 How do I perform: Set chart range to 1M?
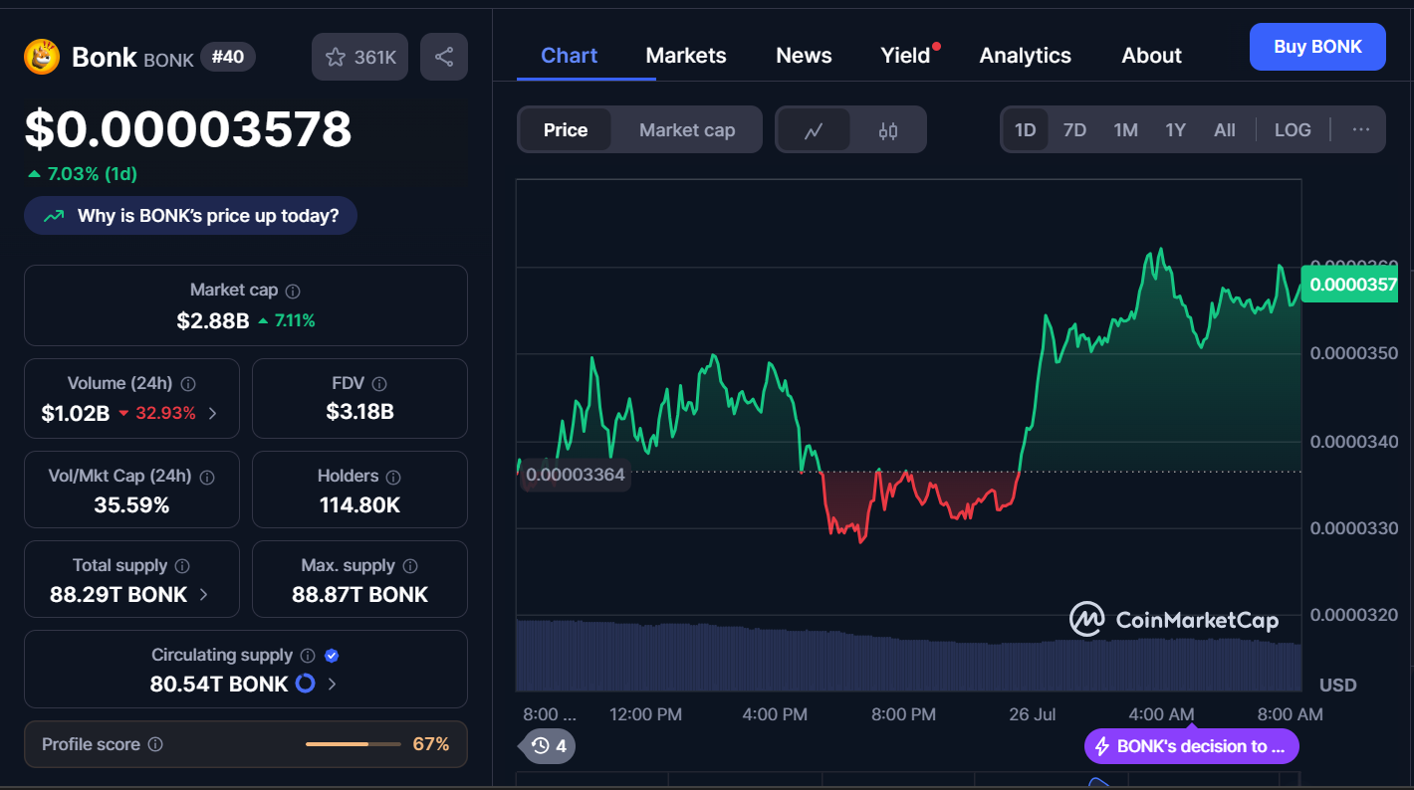(x=1125, y=130)
